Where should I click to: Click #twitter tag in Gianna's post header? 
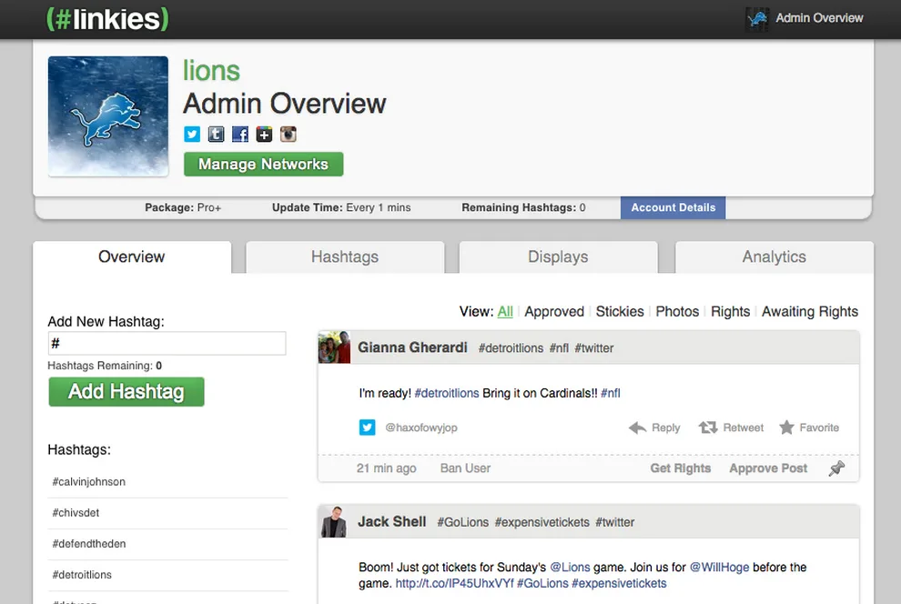tap(594, 347)
